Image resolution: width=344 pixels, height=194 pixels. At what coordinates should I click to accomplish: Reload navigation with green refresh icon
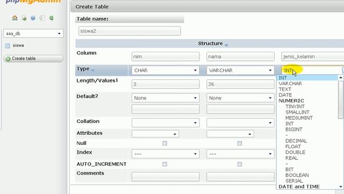[x=52, y=18]
